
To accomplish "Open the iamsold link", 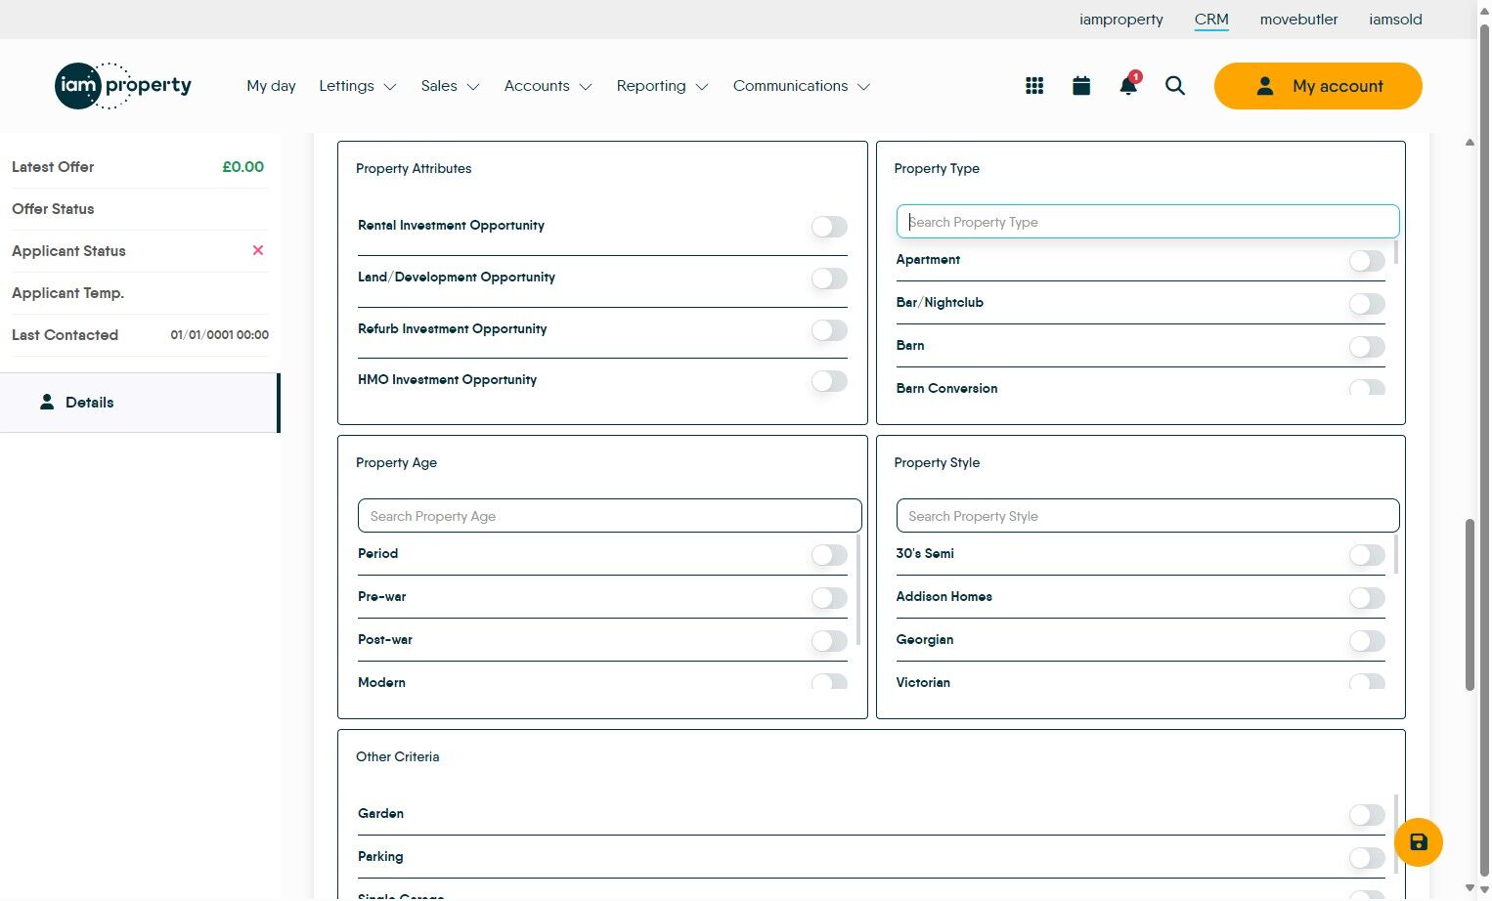I will coord(1395,20).
